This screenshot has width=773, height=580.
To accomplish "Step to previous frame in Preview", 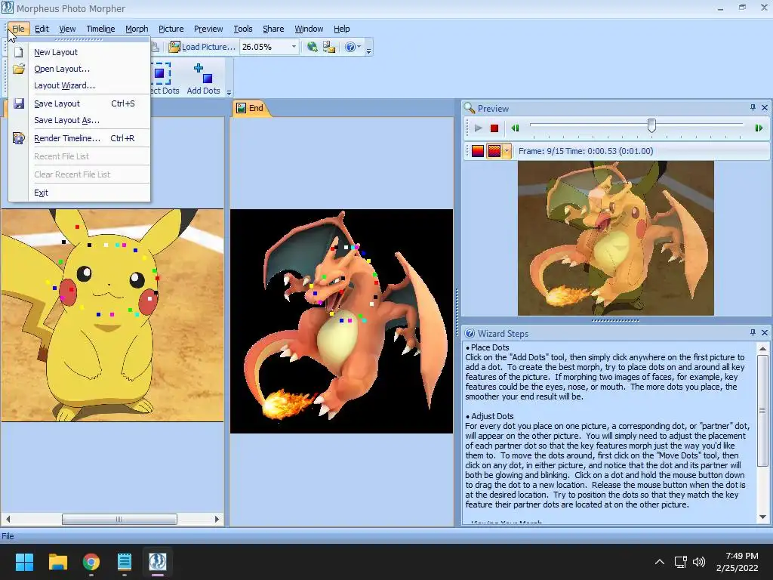I will [x=515, y=128].
